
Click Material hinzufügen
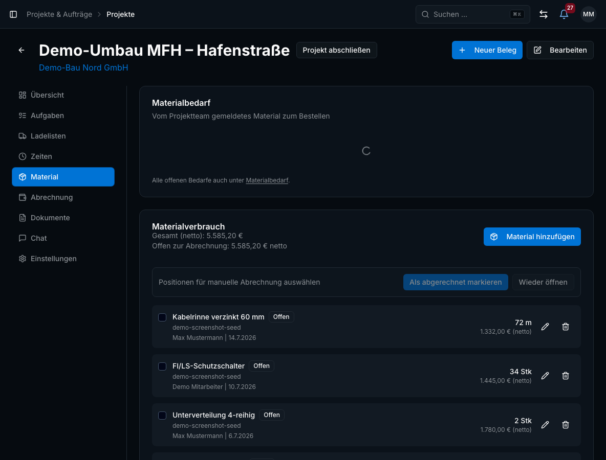click(532, 237)
